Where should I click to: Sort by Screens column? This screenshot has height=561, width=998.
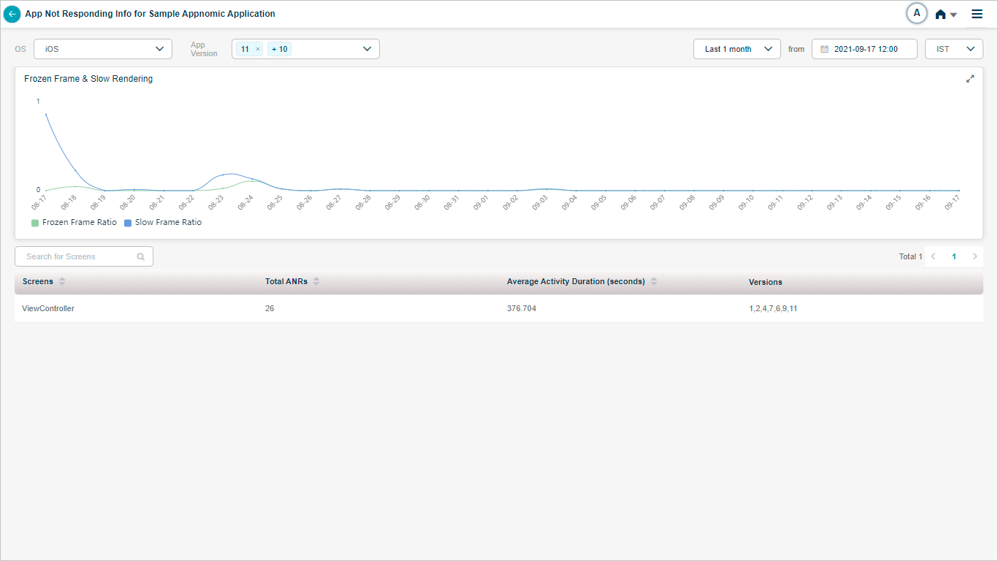point(62,281)
